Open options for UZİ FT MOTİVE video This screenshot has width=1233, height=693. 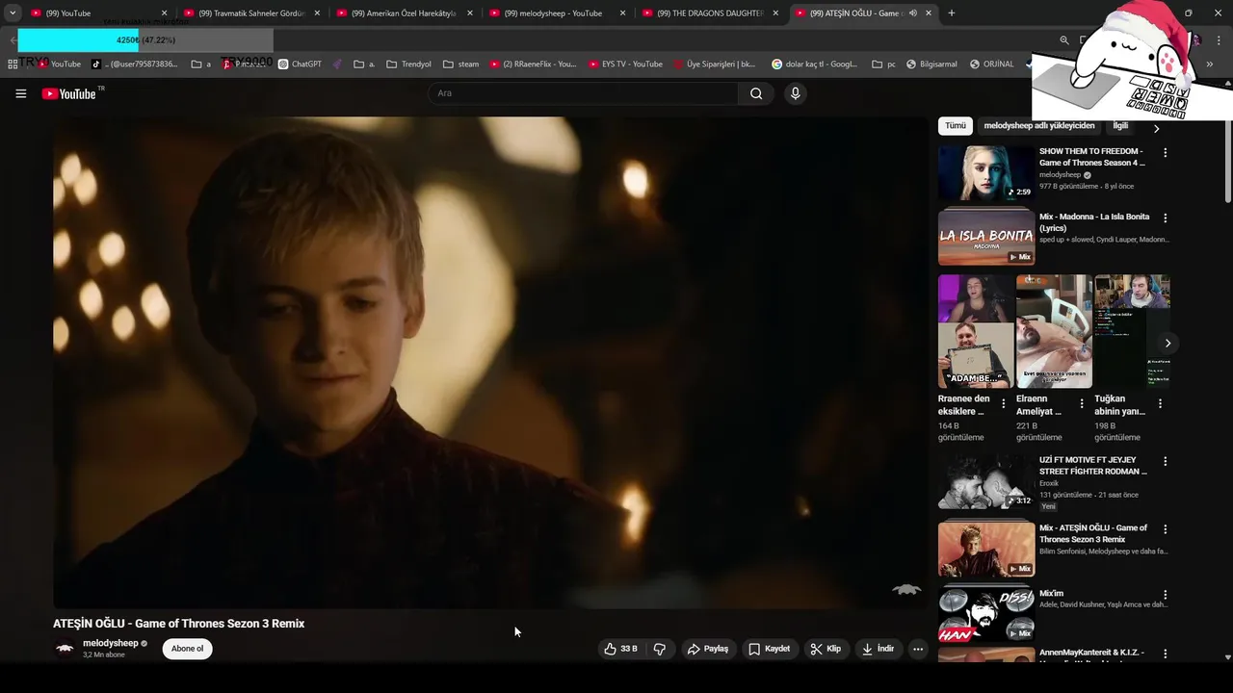(x=1166, y=462)
